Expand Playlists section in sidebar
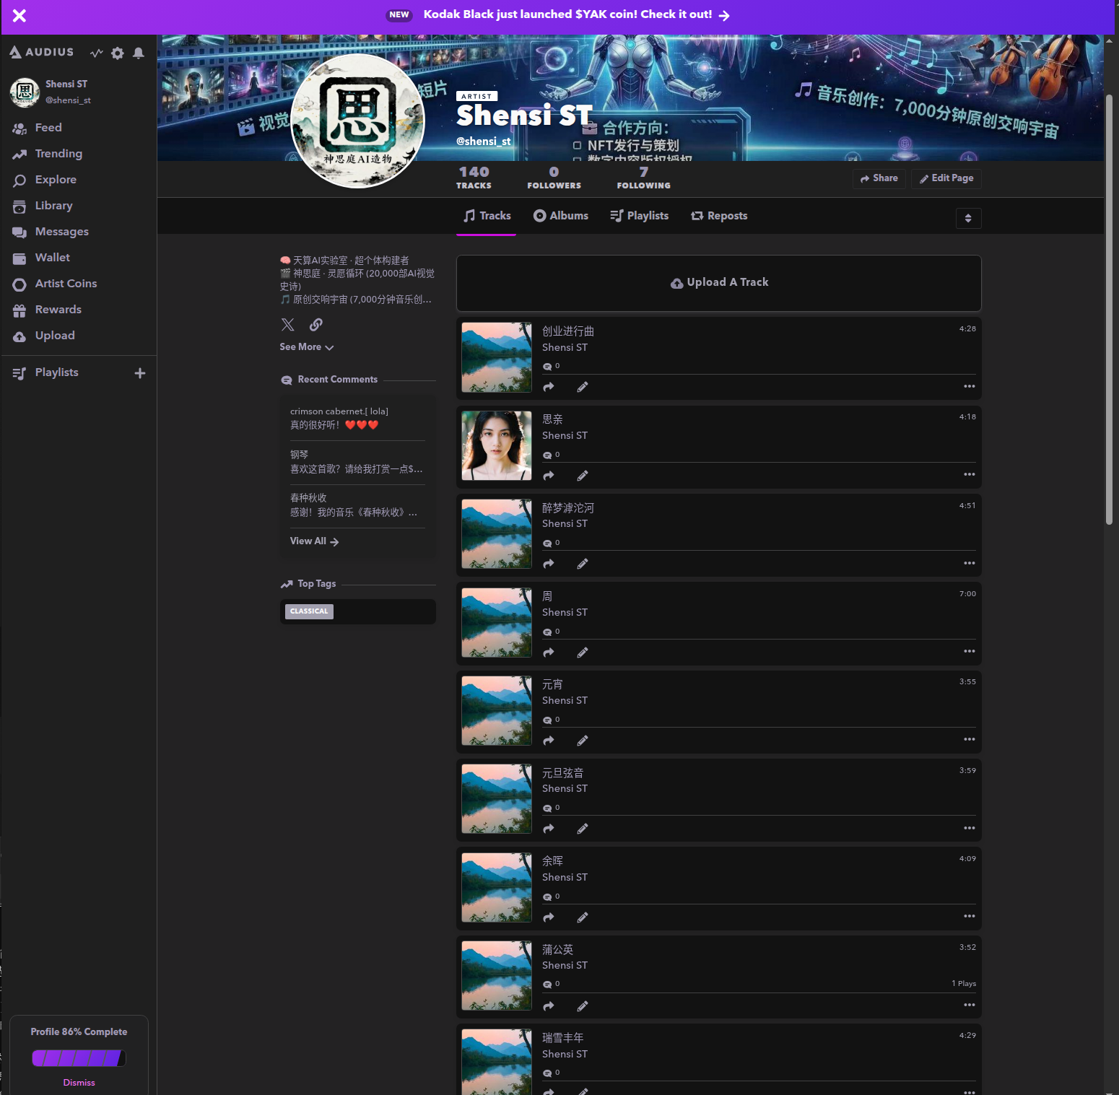Viewport: 1119px width, 1095px height. tap(56, 372)
